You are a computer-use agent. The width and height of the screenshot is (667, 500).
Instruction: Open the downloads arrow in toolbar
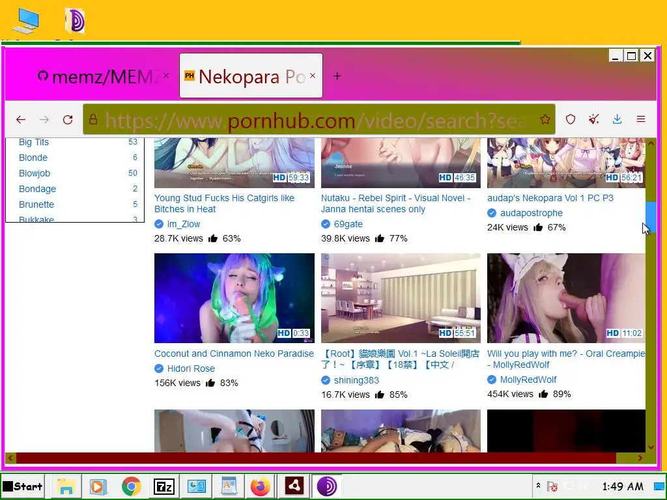click(x=617, y=120)
